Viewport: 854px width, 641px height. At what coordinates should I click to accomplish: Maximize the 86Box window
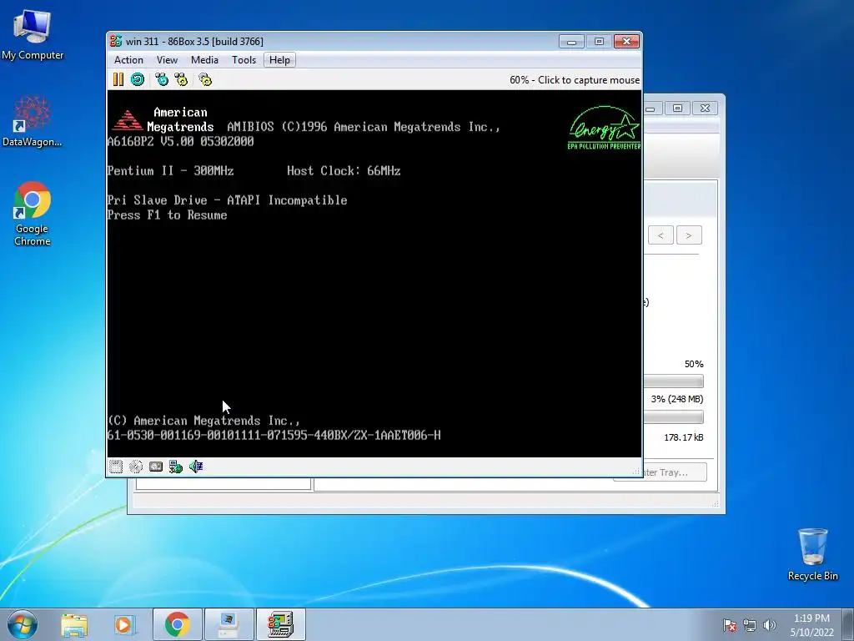pyautogui.click(x=599, y=42)
